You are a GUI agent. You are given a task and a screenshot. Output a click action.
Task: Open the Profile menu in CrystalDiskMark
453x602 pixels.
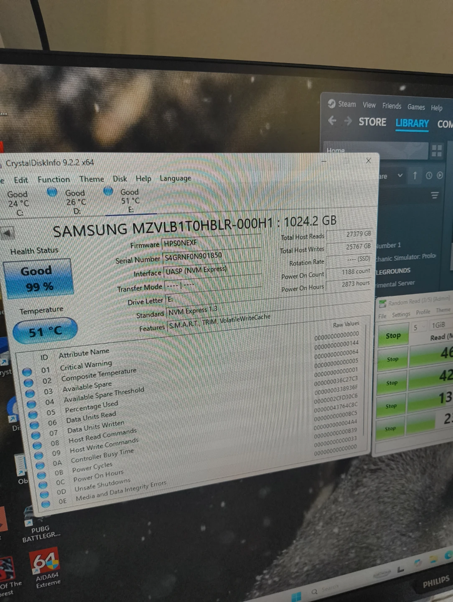[x=423, y=312]
